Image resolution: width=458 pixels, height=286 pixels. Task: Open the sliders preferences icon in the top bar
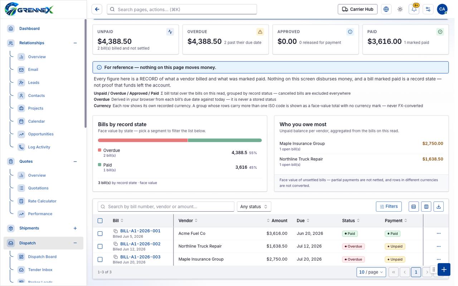click(x=428, y=9)
